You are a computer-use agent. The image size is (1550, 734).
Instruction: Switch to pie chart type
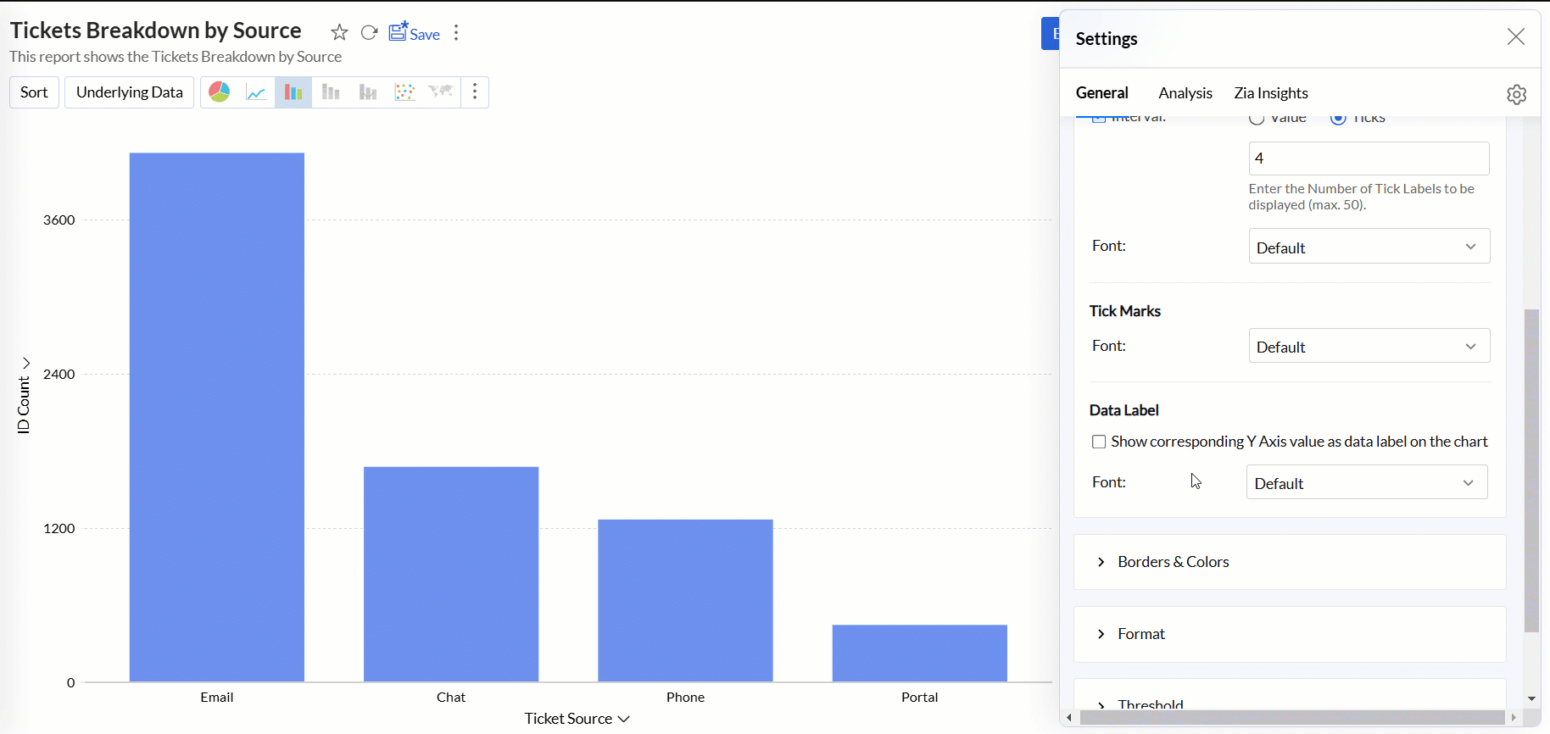point(220,92)
